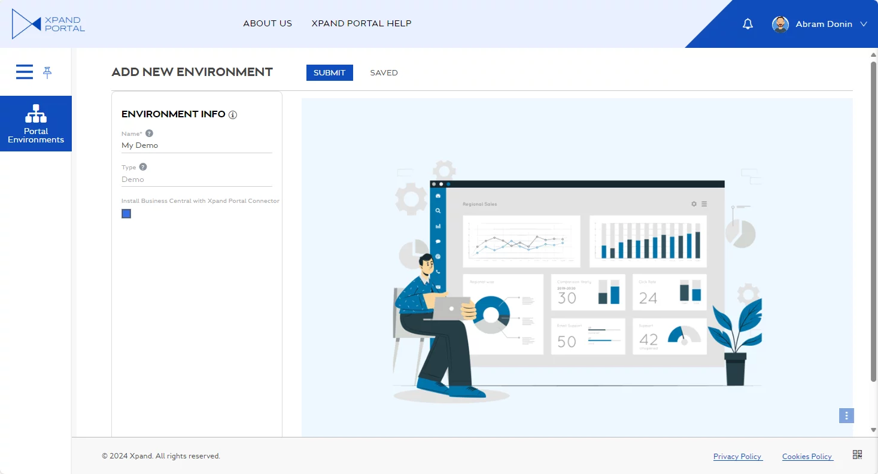Show help for Type field

point(143,167)
